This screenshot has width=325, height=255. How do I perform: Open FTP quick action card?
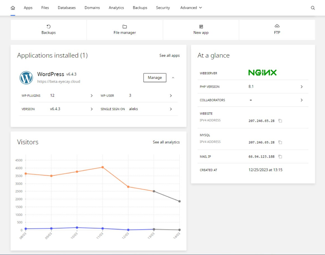click(x=277, y=30)
